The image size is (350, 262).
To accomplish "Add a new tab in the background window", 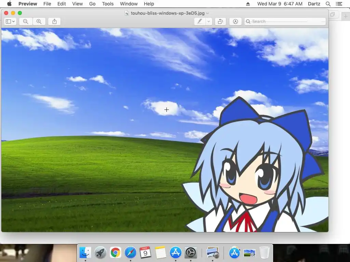I will pos(346,16).
